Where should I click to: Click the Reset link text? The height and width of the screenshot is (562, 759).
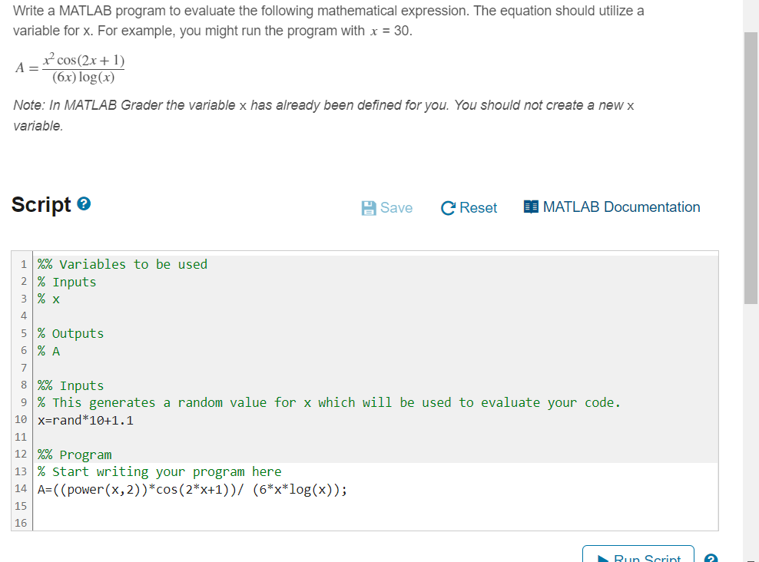477,207
